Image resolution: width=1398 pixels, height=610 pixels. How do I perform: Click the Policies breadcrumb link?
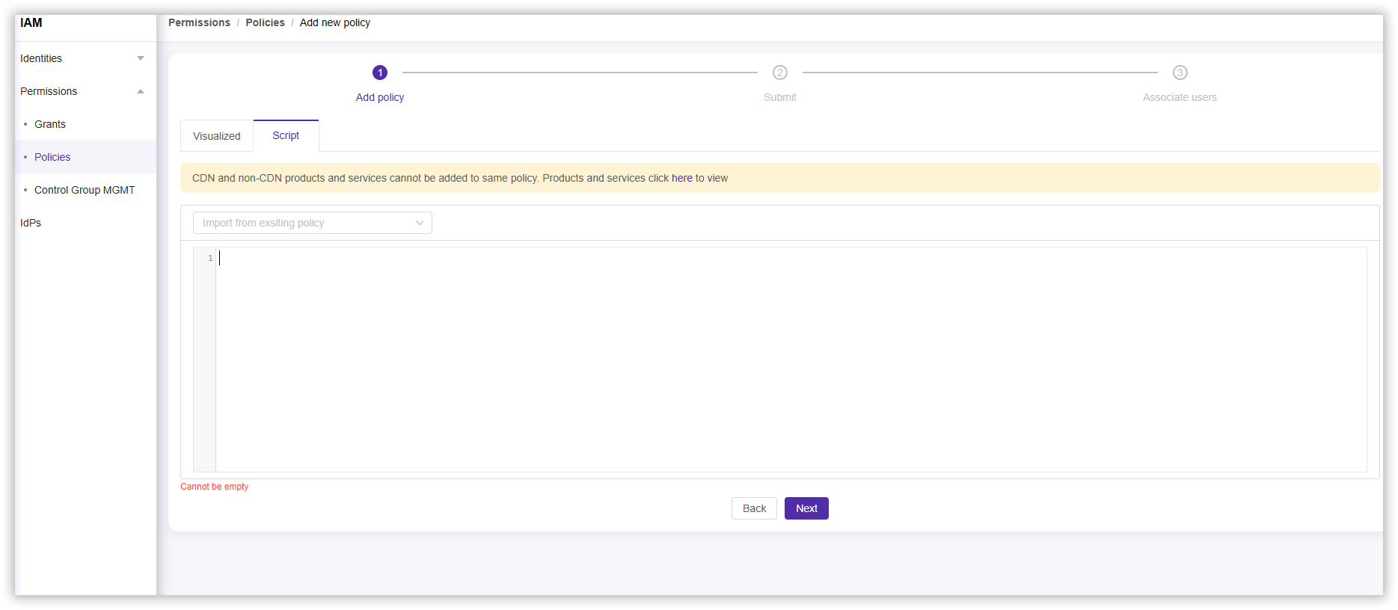pyautogui.click(x=265, y=22)
